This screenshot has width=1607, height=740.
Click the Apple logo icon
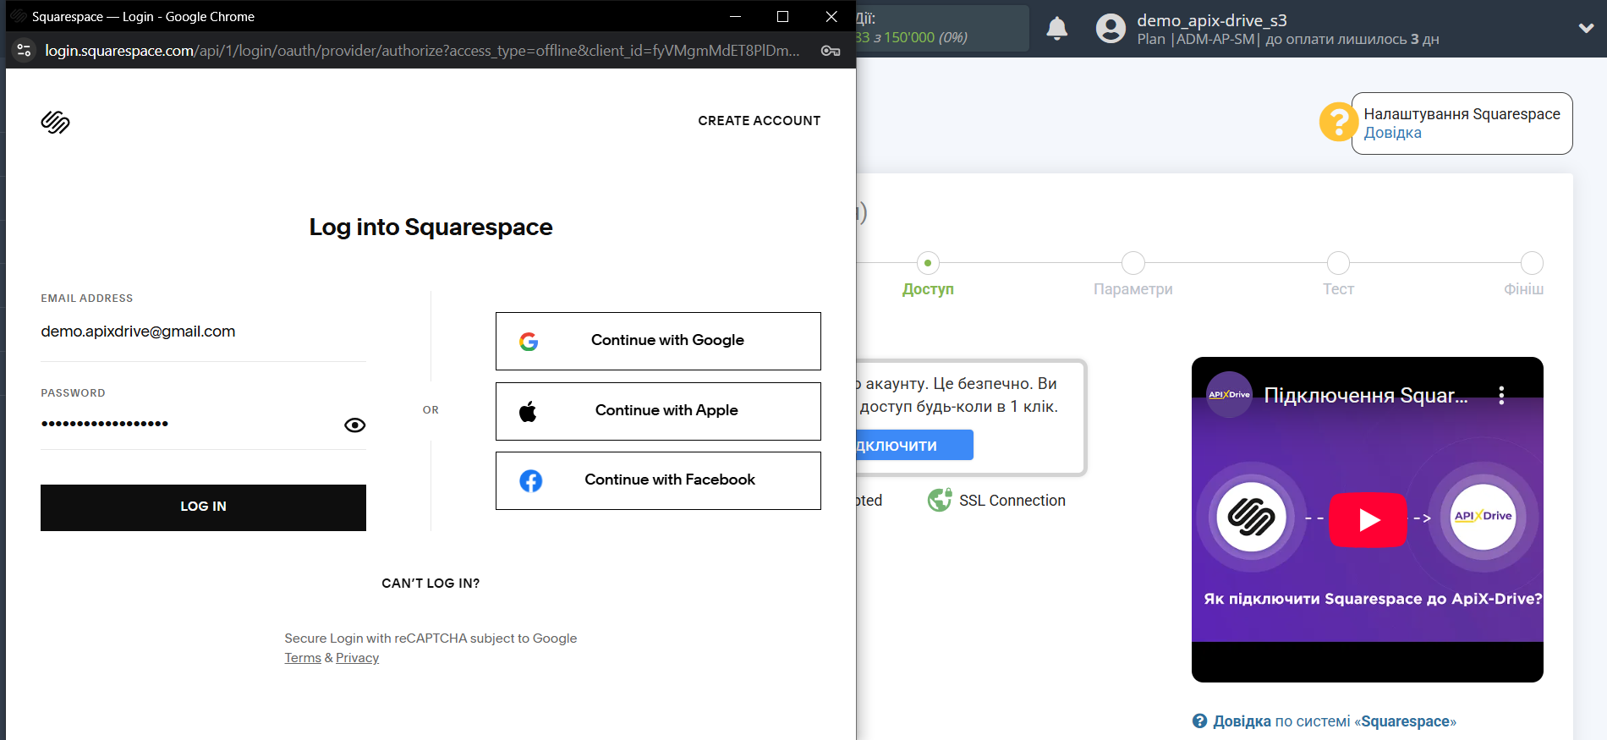pyautogui.click(x=528, y=412)
